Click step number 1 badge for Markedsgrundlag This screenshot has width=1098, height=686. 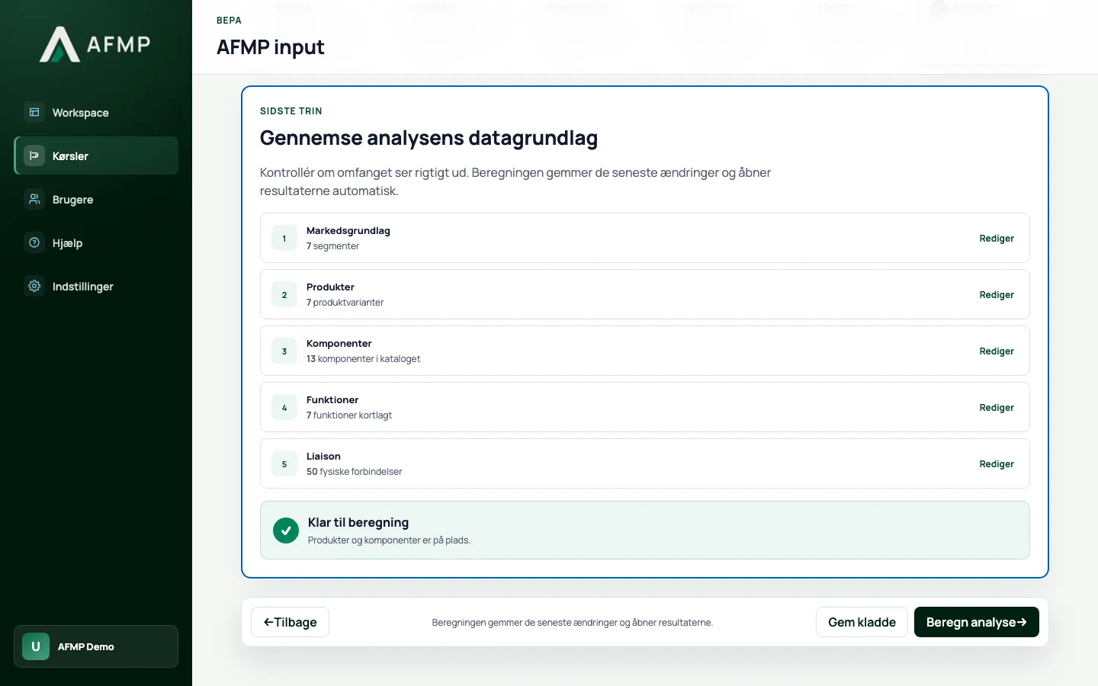coord(284,238)
